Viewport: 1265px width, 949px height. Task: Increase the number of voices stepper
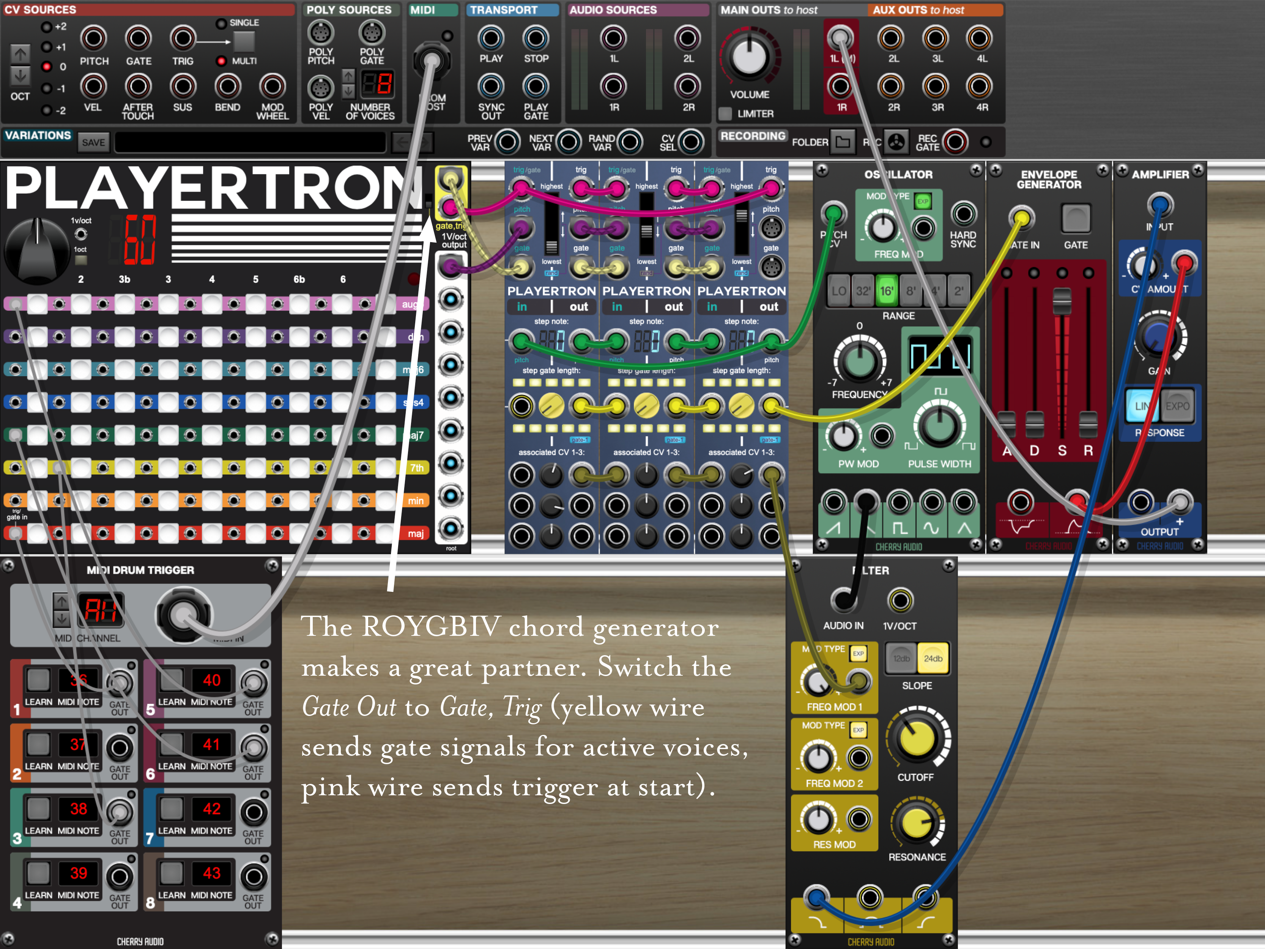point(348,76)
